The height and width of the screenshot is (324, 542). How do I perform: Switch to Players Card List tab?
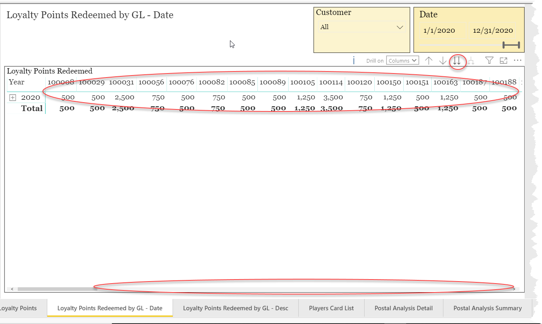click(x=331, y=308)
